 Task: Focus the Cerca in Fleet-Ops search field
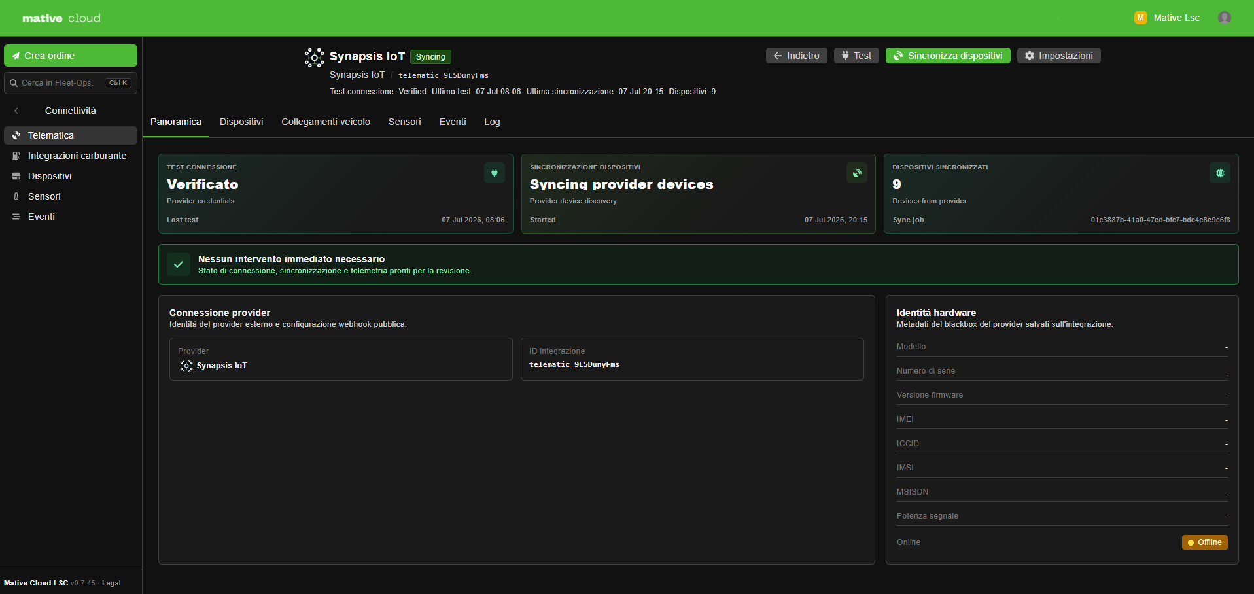click(x=71, y=83)
